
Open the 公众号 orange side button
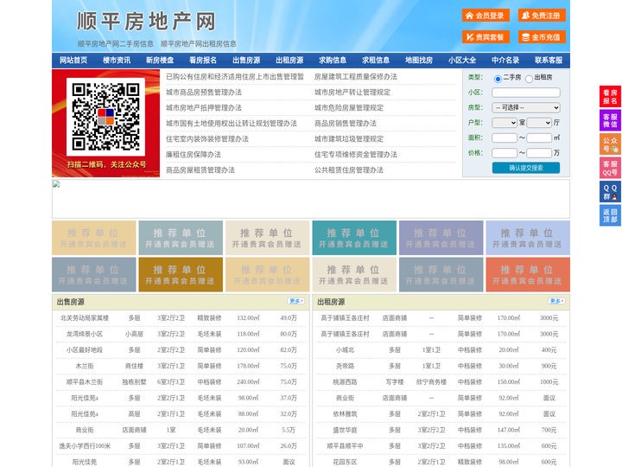610,144
